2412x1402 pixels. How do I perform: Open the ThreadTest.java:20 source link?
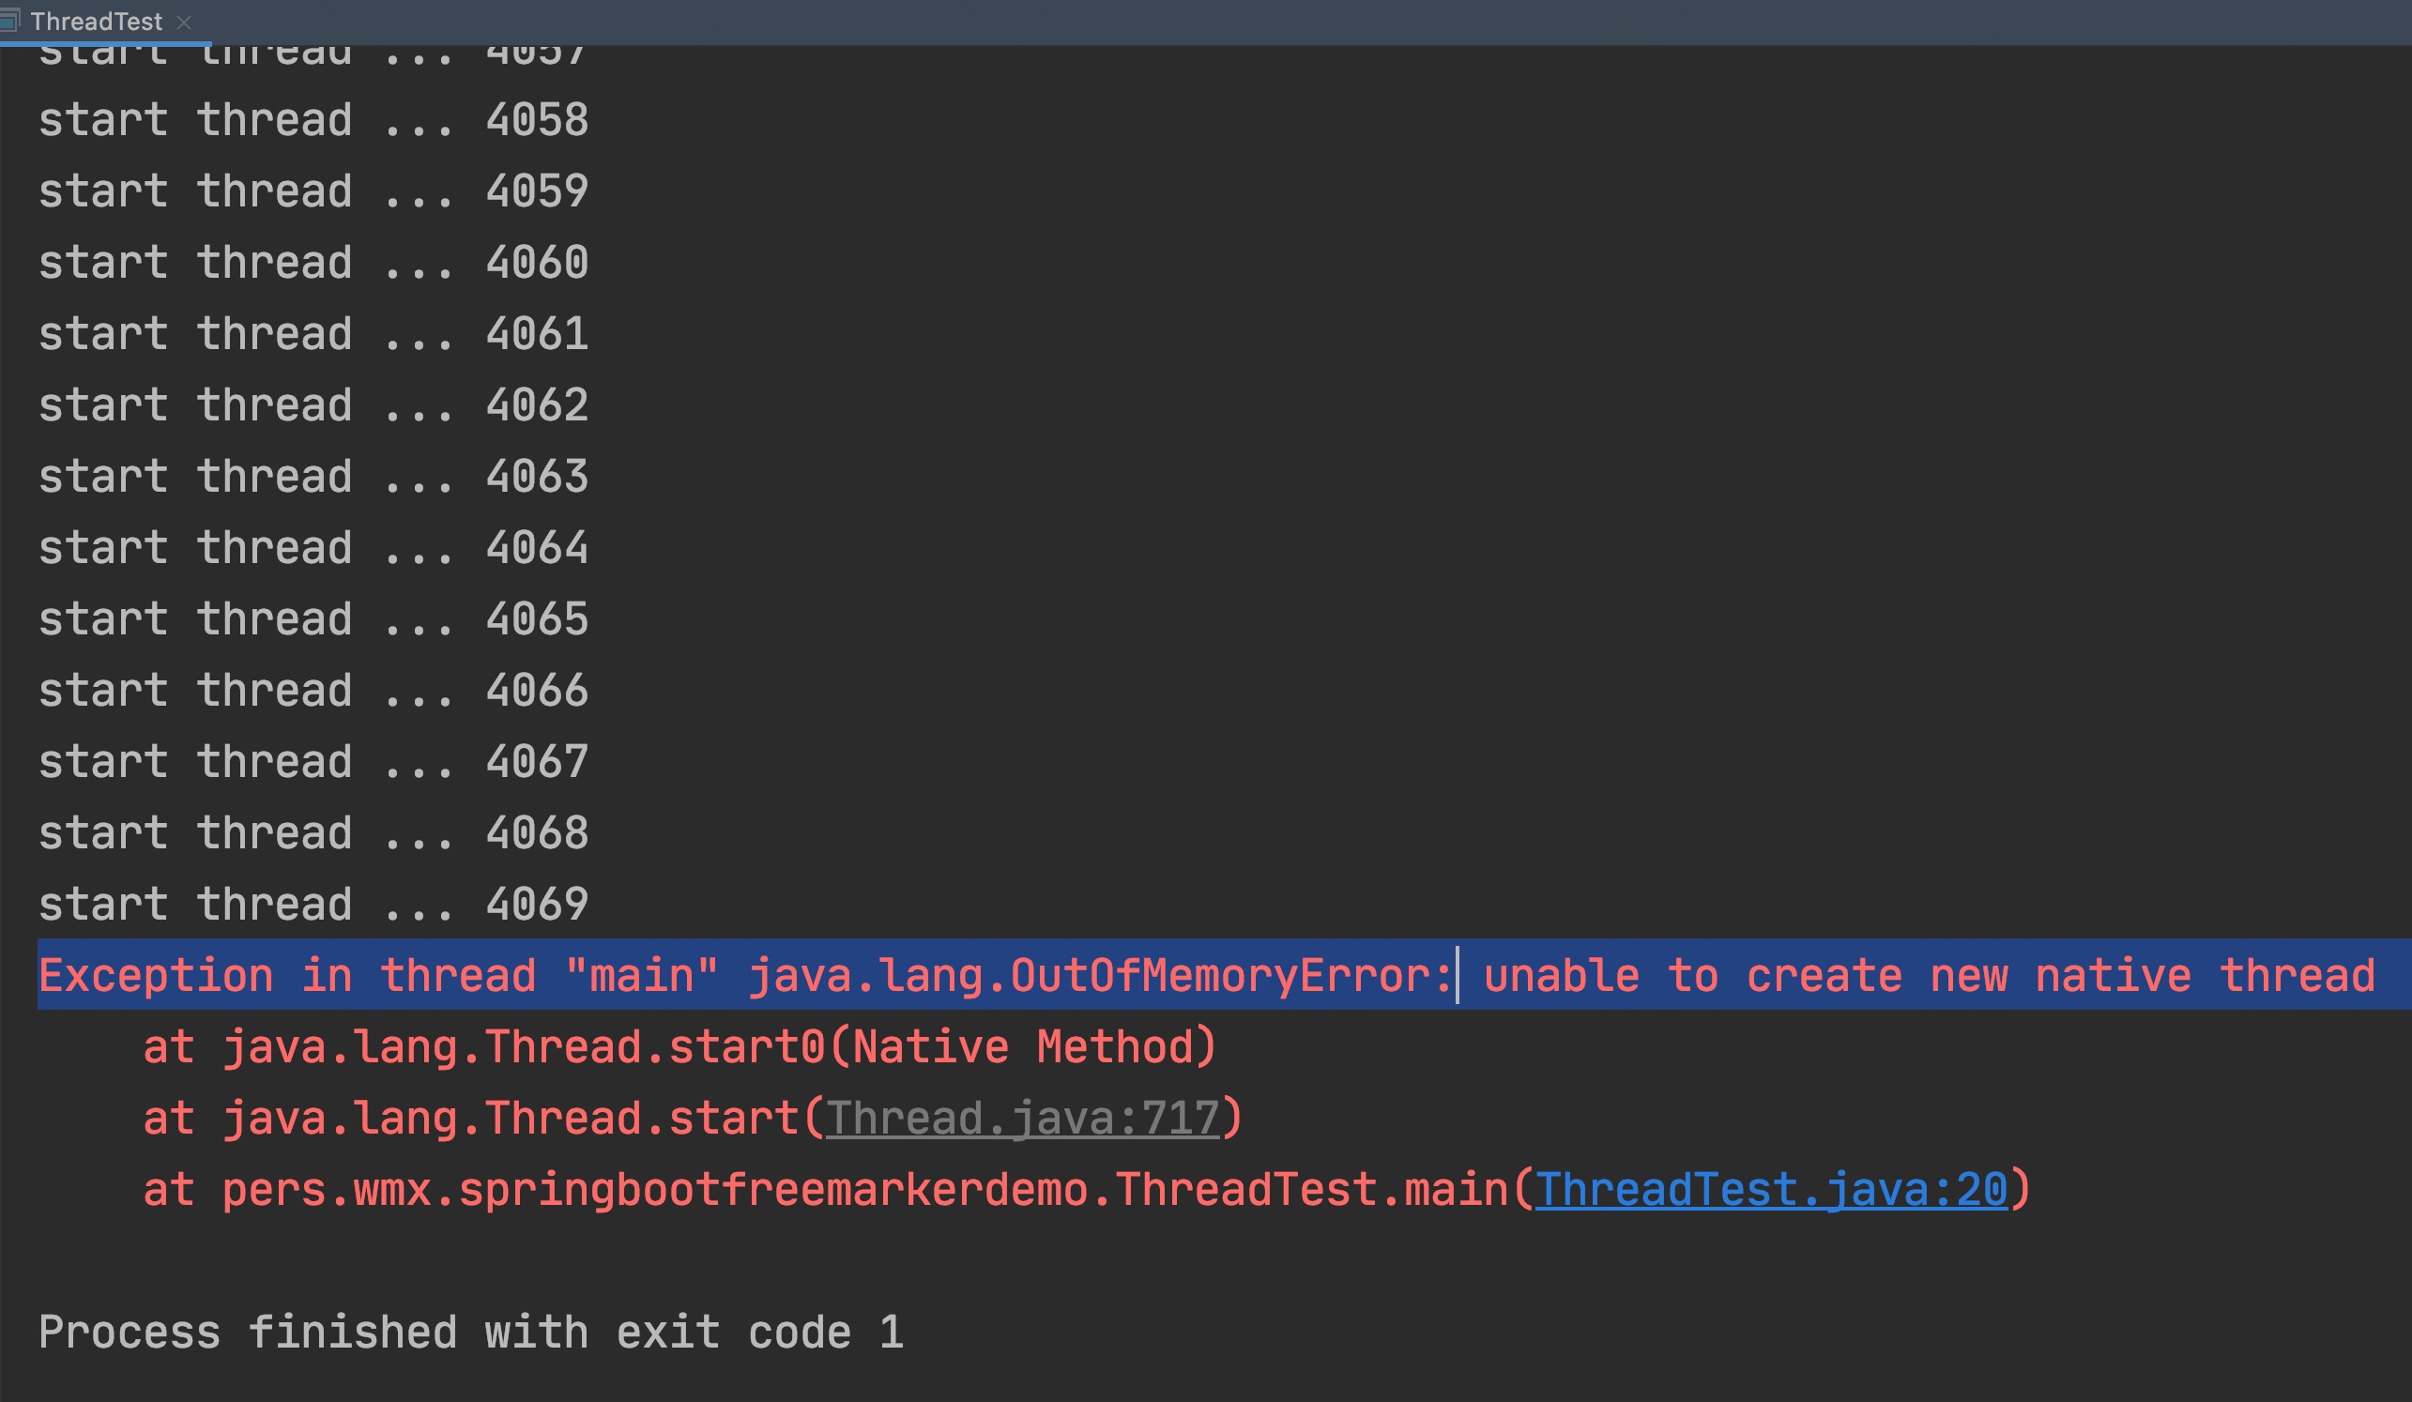(x=1771, y=1190)
